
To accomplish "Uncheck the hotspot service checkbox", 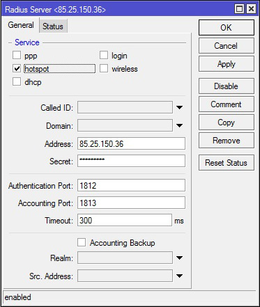I will point(17,69).
